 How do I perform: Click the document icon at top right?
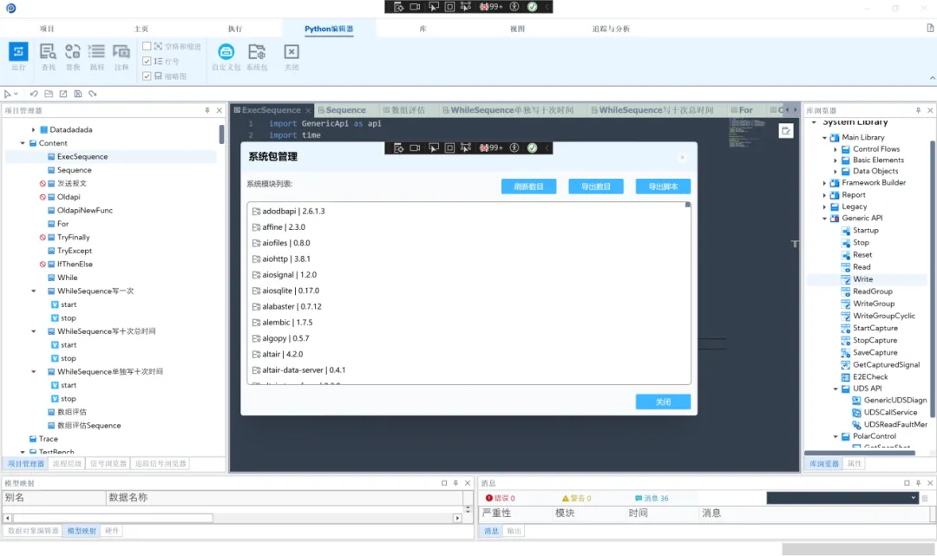930,28
